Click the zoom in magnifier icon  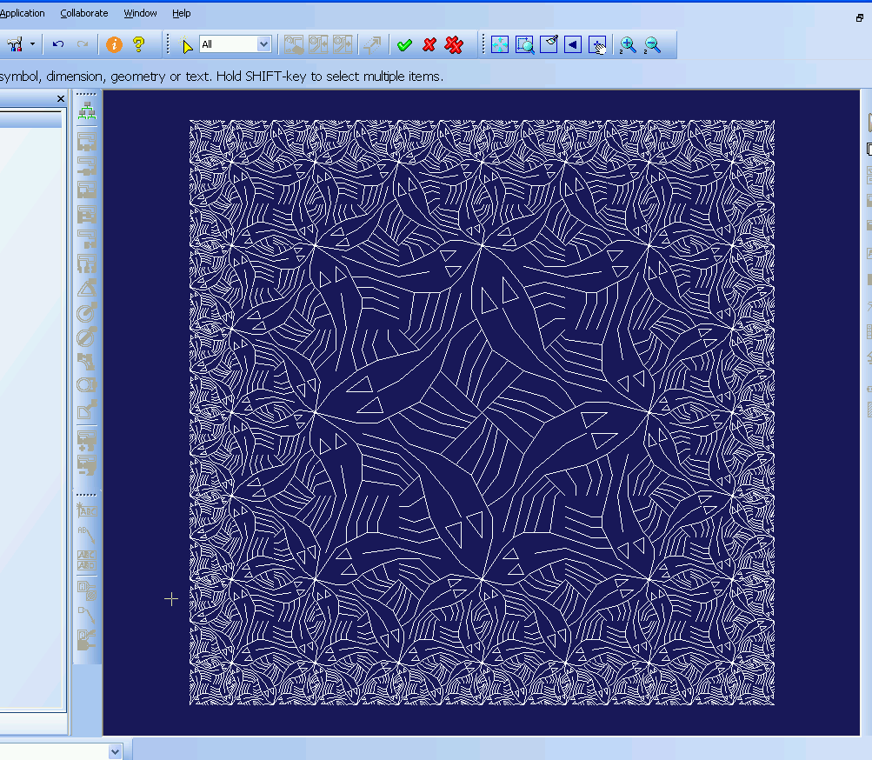coord(628,44)
